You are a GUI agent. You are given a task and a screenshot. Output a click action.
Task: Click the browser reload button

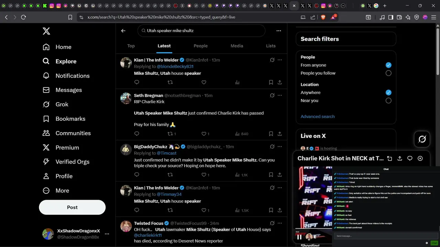[x=23, y=17]
